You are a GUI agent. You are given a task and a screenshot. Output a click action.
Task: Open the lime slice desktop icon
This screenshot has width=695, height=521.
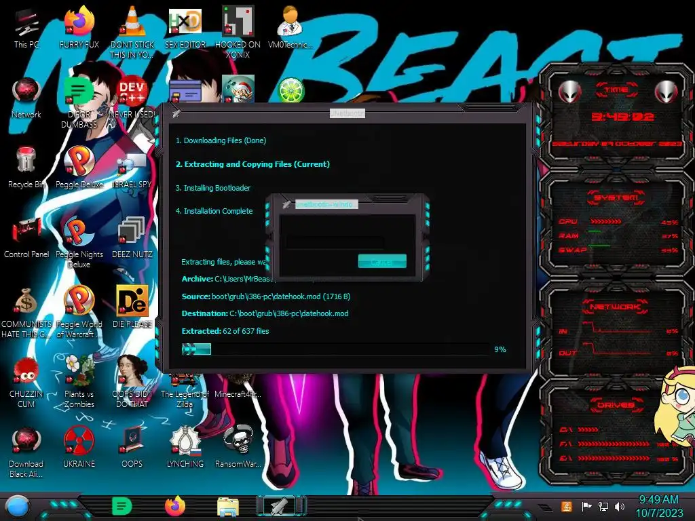[x=290, y=90]
